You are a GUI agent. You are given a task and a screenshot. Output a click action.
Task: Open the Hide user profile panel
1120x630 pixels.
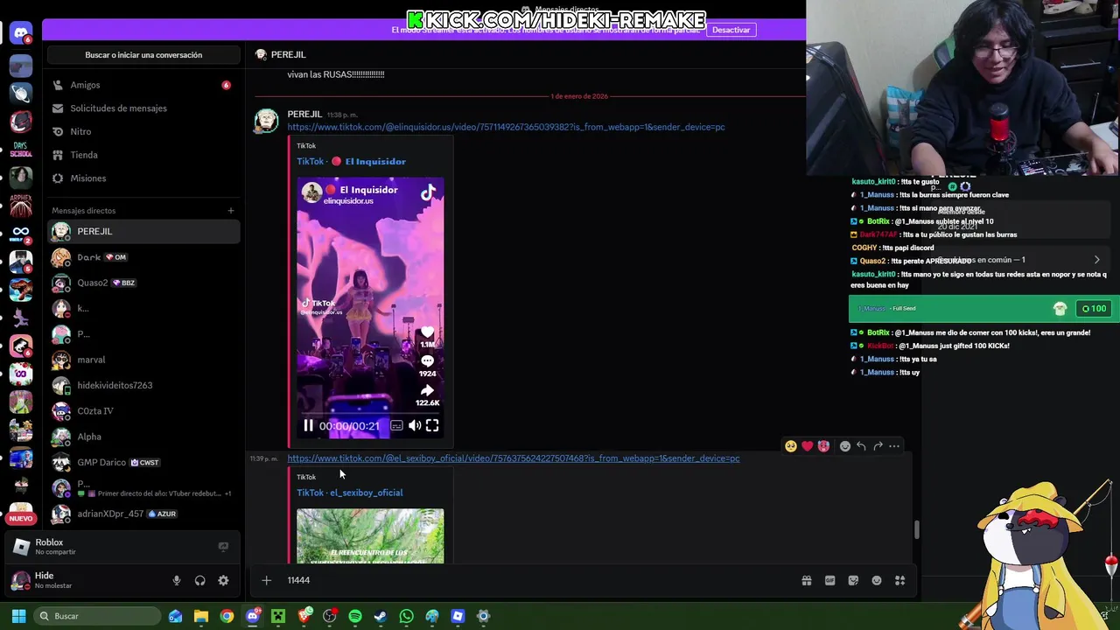[85, 580]
